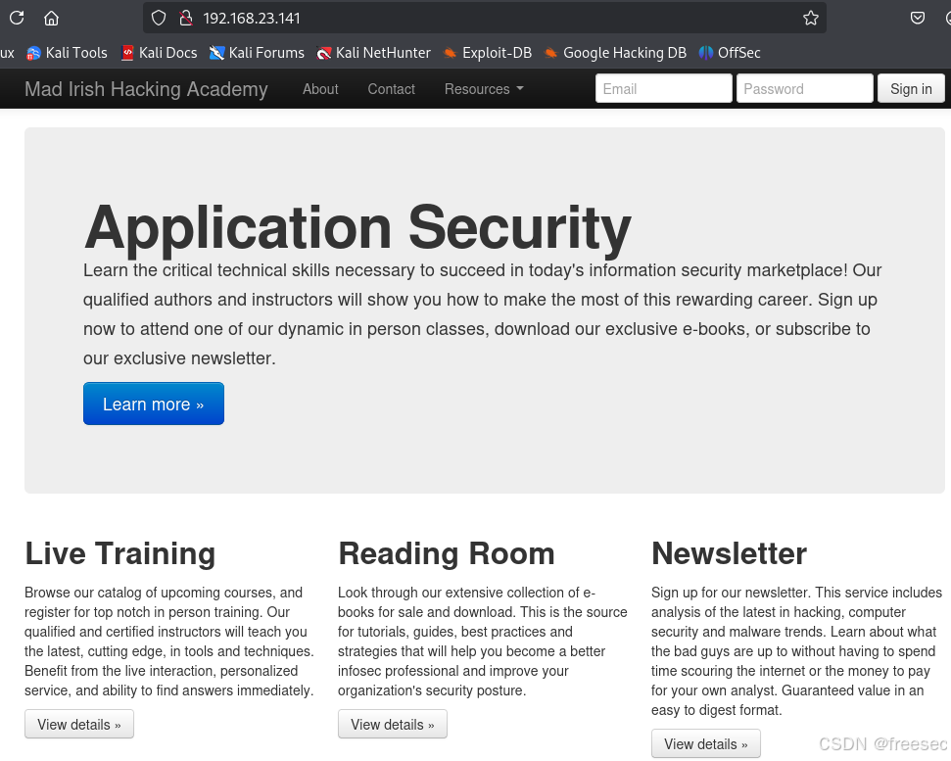This screenshot has width=951, height=761.
Task: Open the Kali Tools bookmark
Action: (x=68, y=53)
